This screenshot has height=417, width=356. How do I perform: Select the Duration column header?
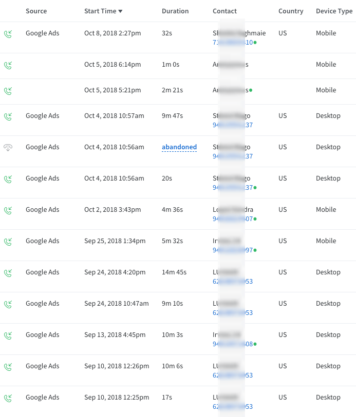[175, 11]
